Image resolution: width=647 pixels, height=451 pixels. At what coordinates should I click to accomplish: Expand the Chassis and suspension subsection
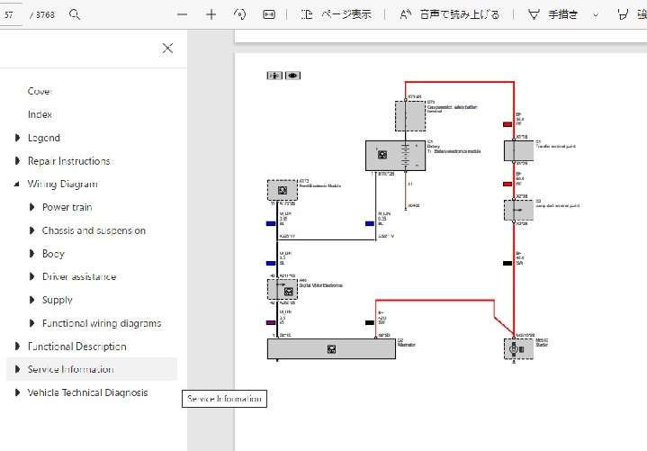coord(31,230)
